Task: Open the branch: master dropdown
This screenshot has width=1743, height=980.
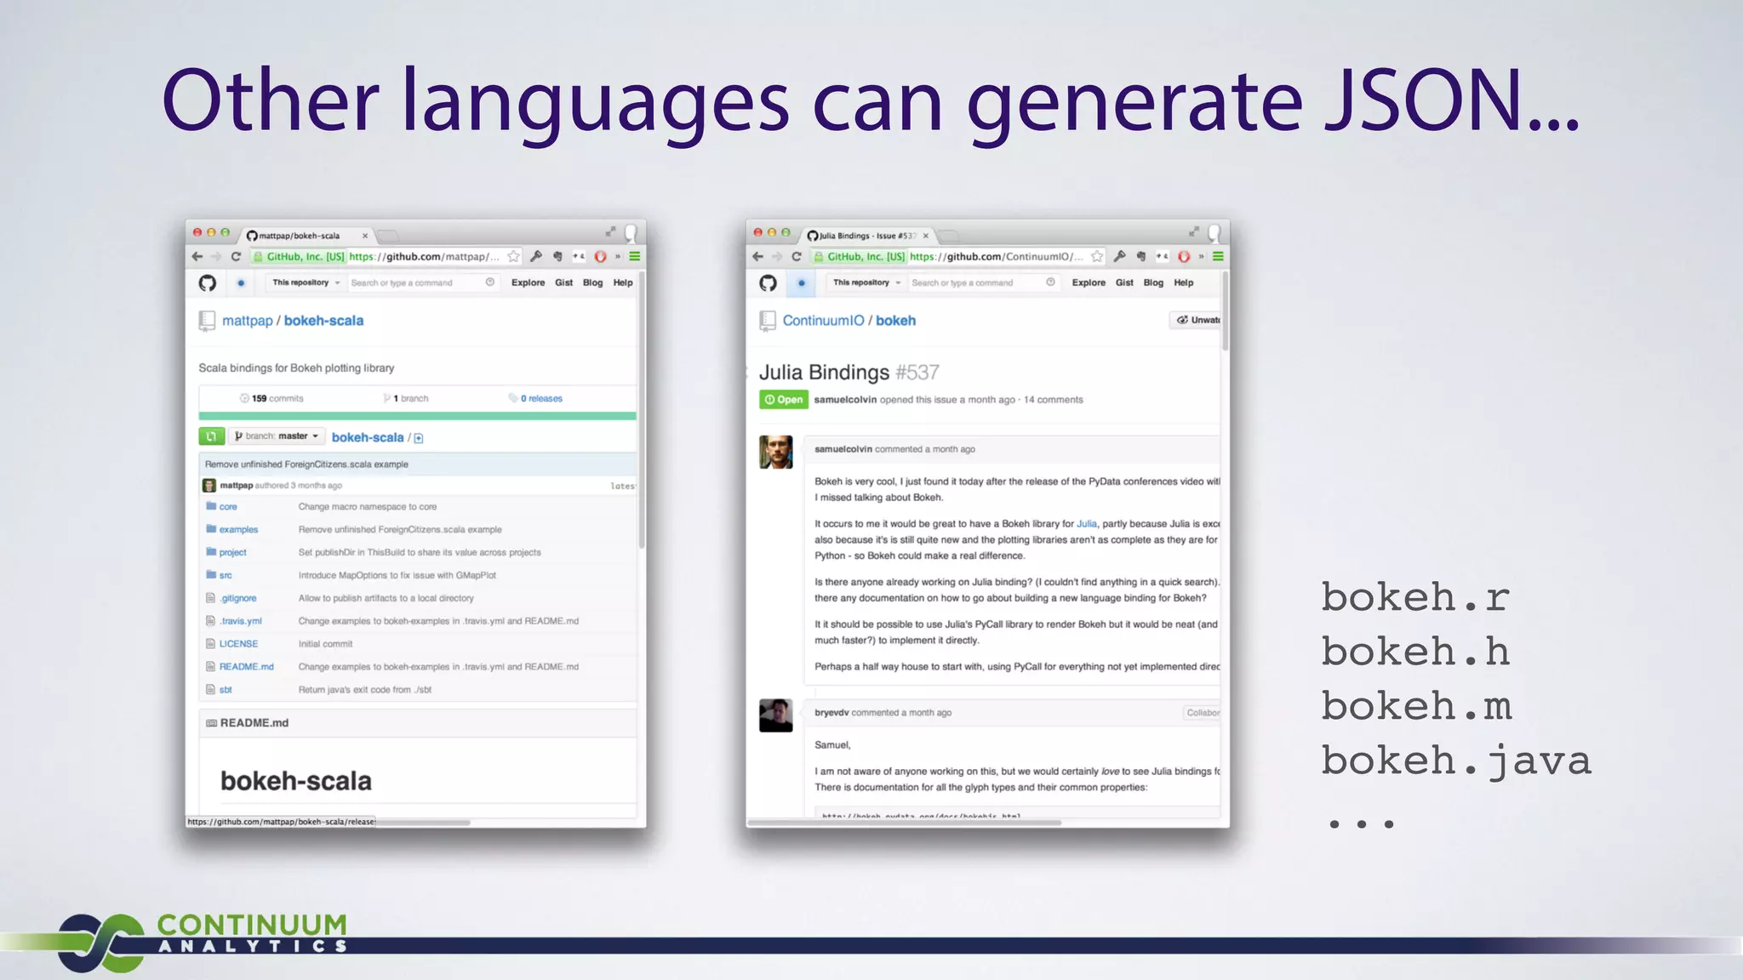Action: pos(277,436)
